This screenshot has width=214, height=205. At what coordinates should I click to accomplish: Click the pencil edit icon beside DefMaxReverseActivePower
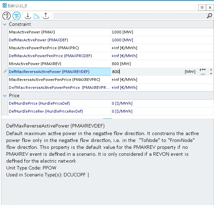coord(4,72)
